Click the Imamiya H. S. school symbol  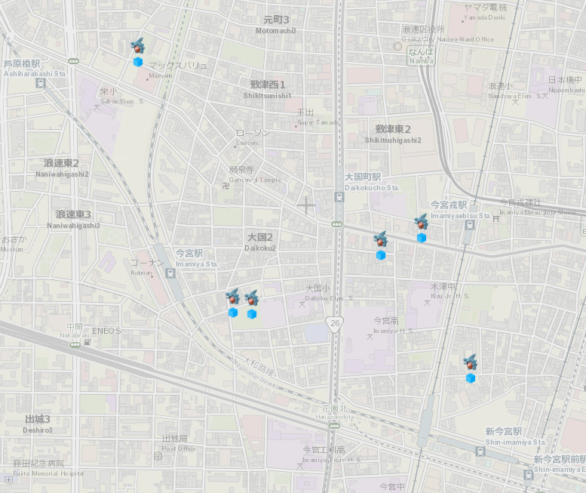click(370, 337)
